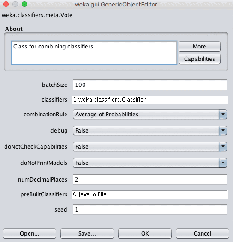Click the green zoom window button
This screenshot has width=233, height=242.
coord(24,4)
